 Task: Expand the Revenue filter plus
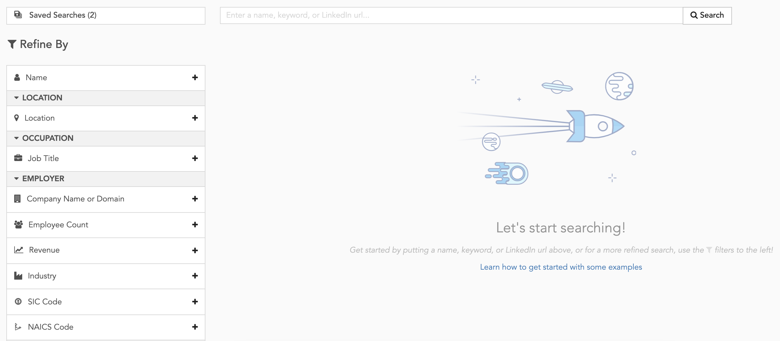tap(195, 250)
